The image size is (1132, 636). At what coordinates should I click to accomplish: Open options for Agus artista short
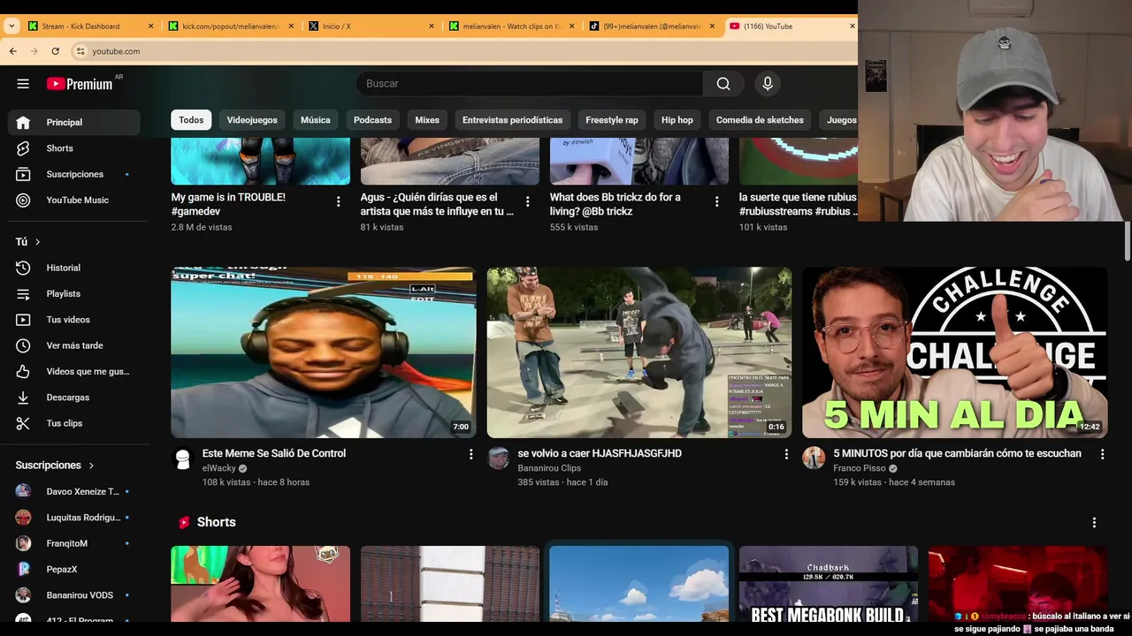[527, 201]
